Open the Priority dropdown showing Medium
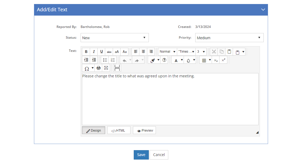This screenshot has height=166, width=302. (229, 38)
